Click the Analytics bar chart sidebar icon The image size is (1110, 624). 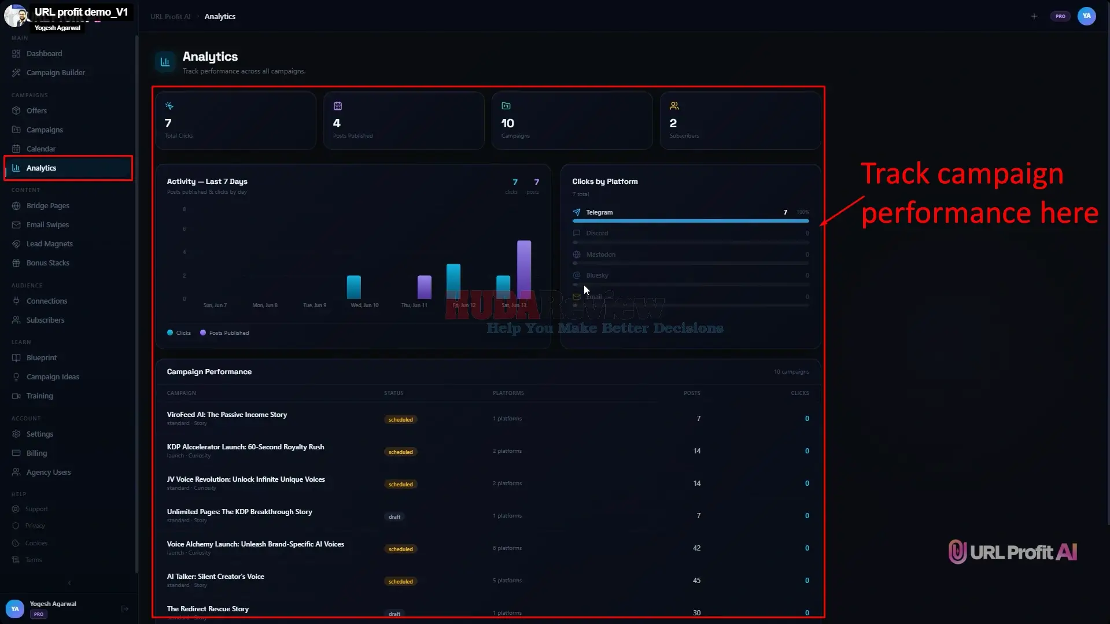pos(16,168)
